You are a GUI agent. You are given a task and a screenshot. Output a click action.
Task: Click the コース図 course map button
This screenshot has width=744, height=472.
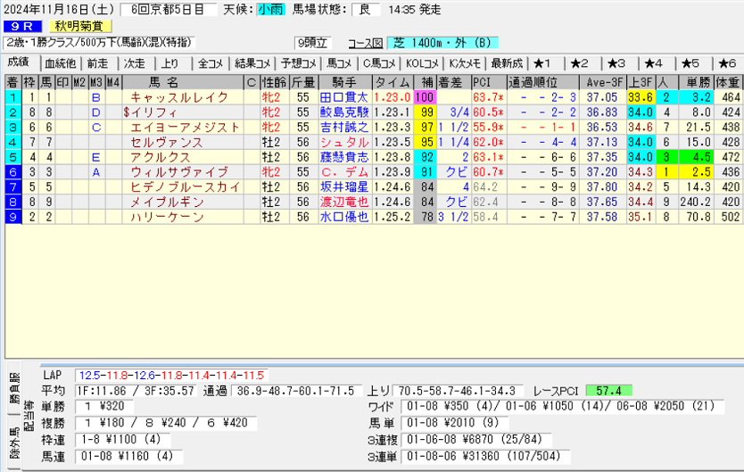click(364, 43)
